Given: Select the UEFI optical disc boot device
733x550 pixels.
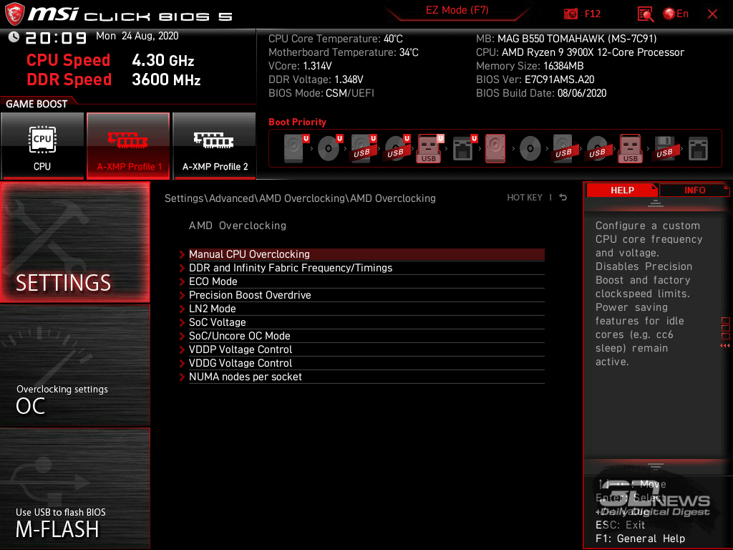Looking at the screenshot, I should [x=330, y=148].
